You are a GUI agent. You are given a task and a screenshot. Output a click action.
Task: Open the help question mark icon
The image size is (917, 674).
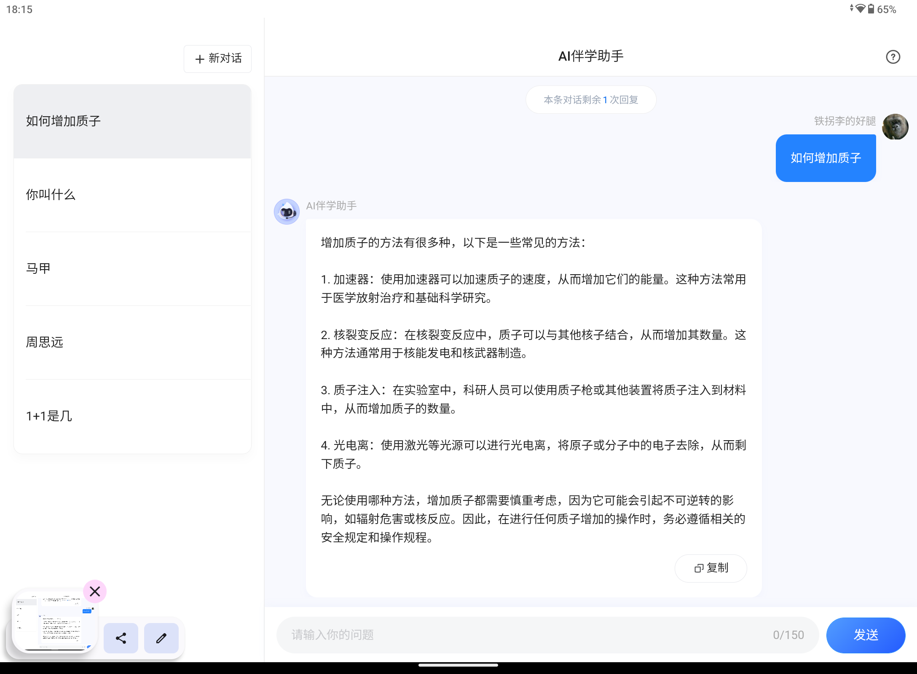pos(893,57)
